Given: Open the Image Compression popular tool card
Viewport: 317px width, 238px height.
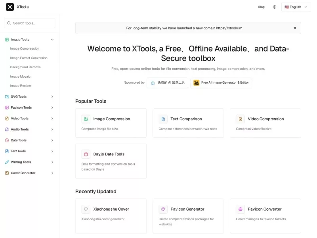Looking at the screenshot, I should click(x=111, y=123).
